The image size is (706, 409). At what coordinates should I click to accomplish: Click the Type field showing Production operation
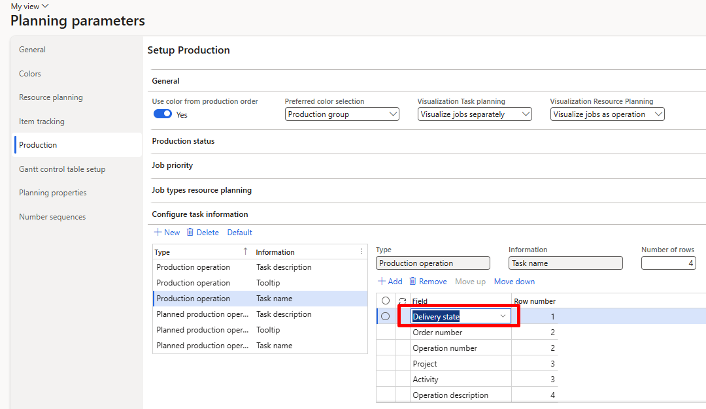point(433,263)
